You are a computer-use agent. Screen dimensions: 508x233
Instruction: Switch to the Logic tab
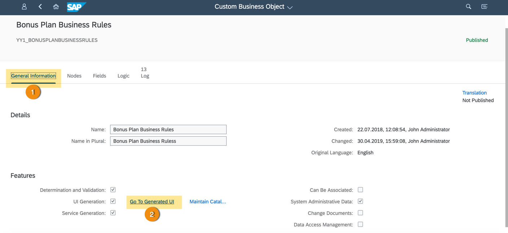click(x=123, y=76)
